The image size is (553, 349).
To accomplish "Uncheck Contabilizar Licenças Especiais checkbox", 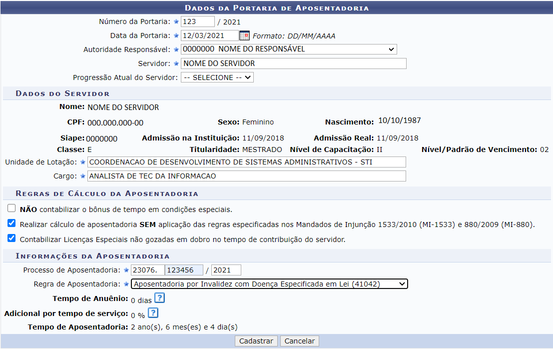I will pos(11,238).
